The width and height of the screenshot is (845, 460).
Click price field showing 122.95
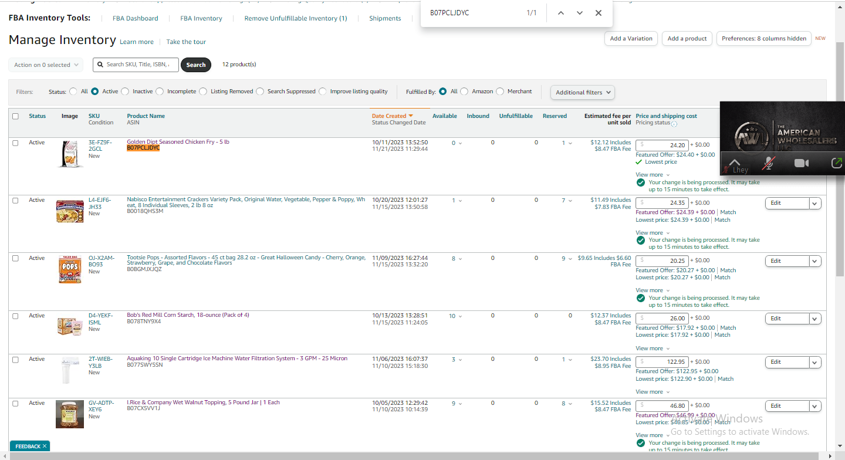coord(662,362)
